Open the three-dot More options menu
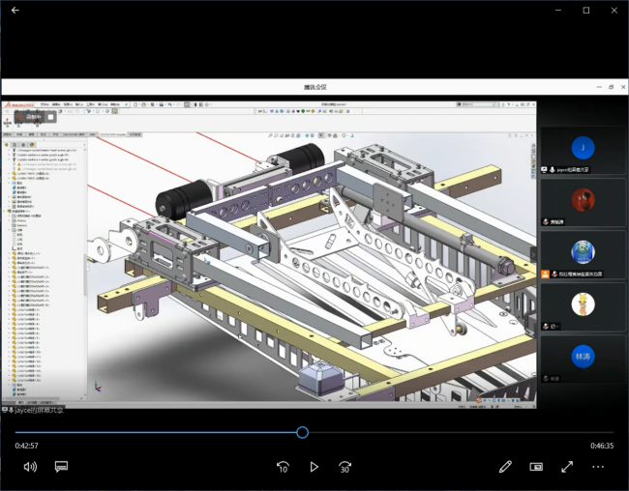629x491 pixels. (598, 467)
